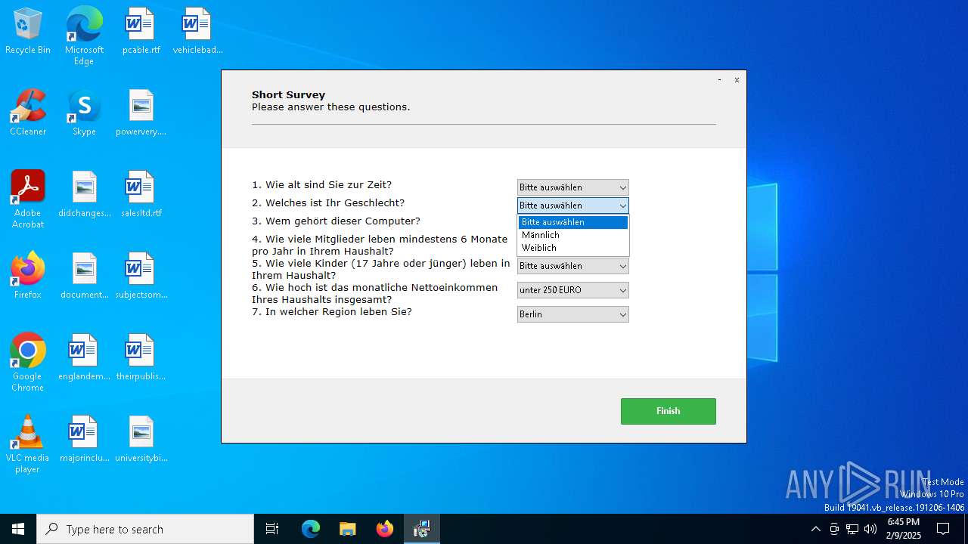Close the Short Survey window
The width and height of the screenshot is (968, 544).
point(737,79)
